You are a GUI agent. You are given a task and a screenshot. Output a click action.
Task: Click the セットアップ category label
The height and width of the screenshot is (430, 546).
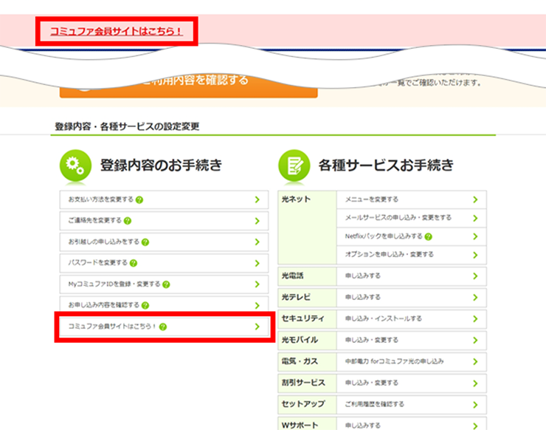pyautogui.click(x=303, y=404)
